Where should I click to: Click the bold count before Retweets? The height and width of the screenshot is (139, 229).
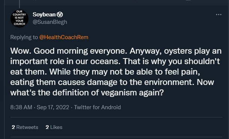click(13, 127)
